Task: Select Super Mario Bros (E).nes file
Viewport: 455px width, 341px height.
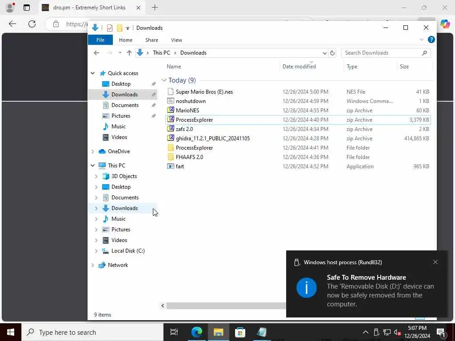Action: (x=204, y=92)
